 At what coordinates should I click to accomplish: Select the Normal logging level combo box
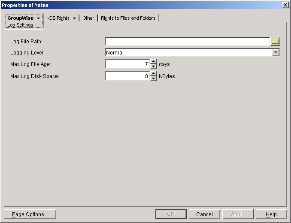192,52
